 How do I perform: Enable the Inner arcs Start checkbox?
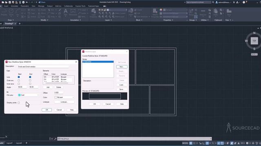point(19,84)
